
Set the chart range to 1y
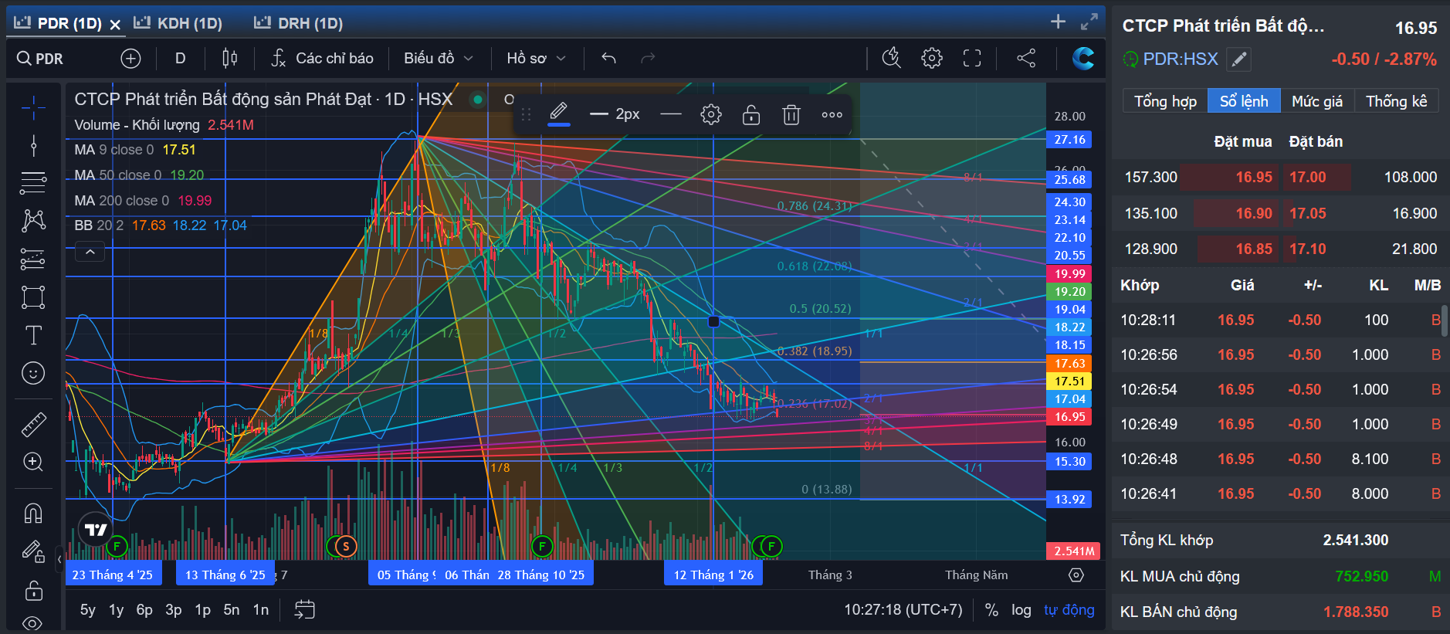(x=117, y=610)
